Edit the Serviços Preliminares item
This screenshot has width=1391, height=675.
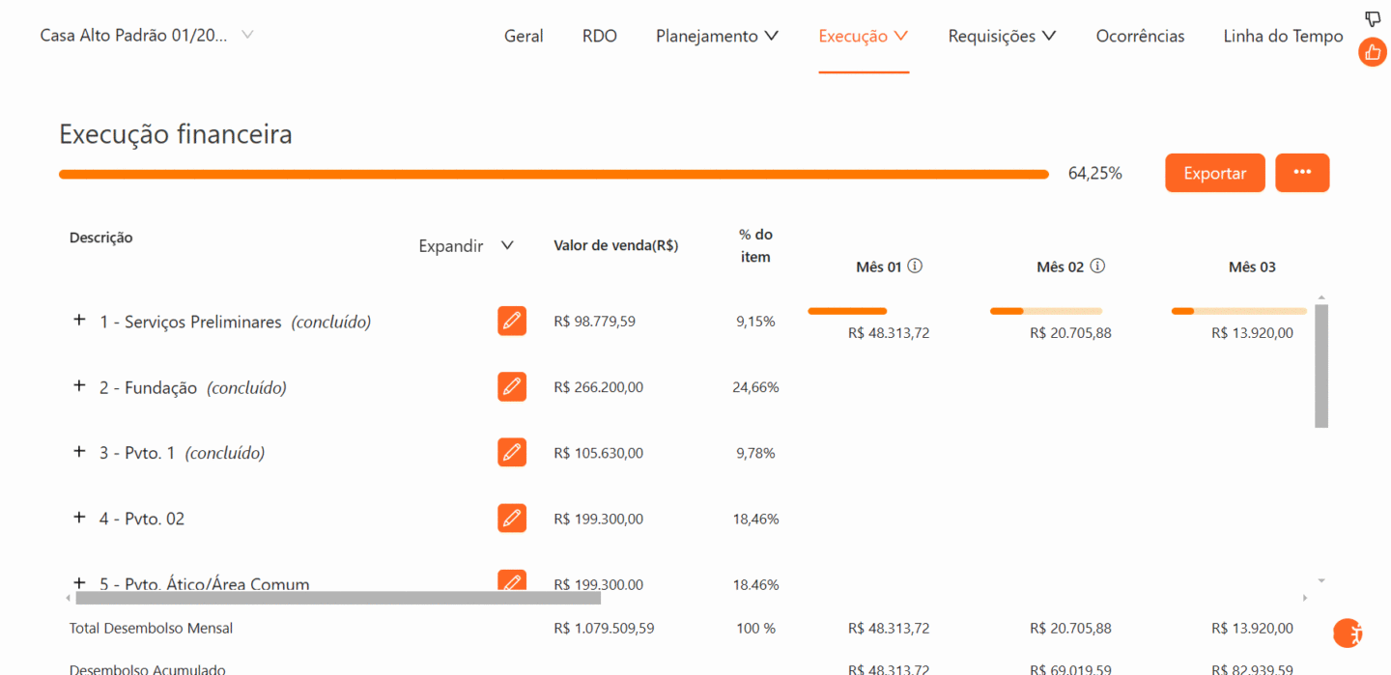(512, 321)
